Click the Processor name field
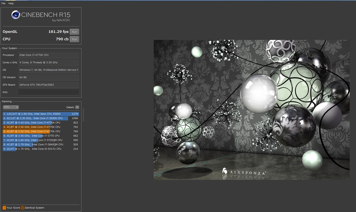 click(x=49, y=55)
